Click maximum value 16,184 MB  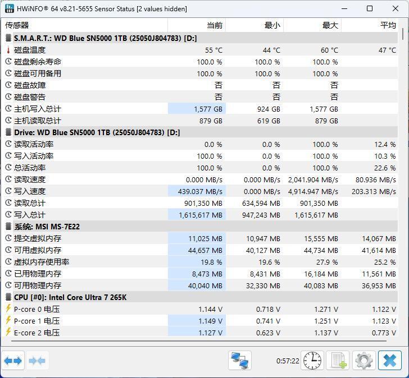pyautogui.click(x=321, y=274)
